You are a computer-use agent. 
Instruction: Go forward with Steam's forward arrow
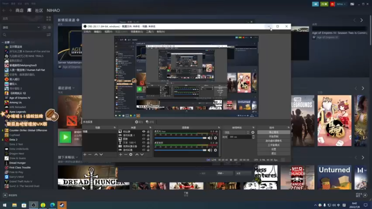click(x=10, y=10)
